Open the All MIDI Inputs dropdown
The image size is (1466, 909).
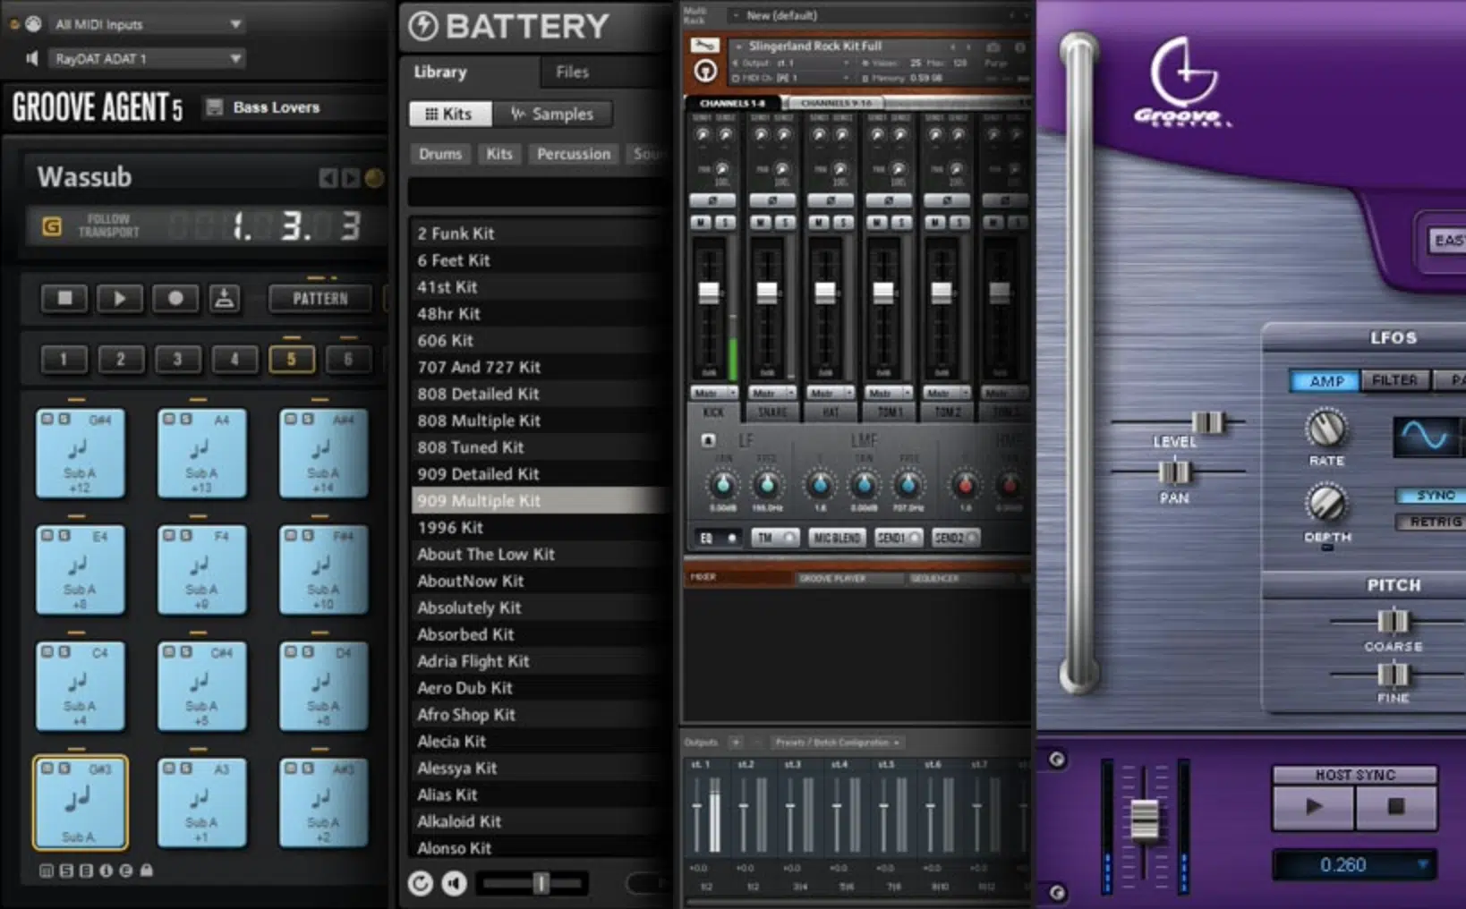click(x=146, y=24)
